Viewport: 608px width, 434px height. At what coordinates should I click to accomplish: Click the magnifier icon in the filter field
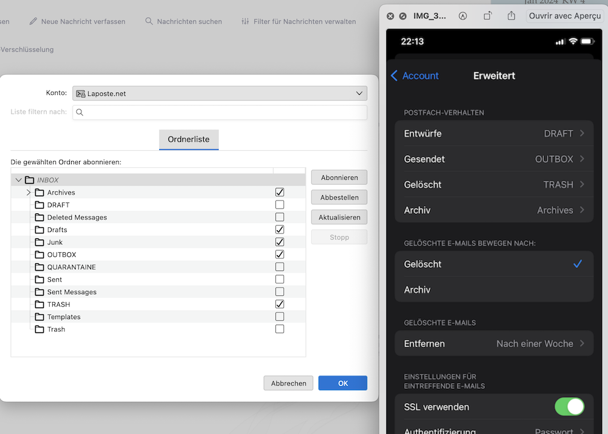coord(80,112)
